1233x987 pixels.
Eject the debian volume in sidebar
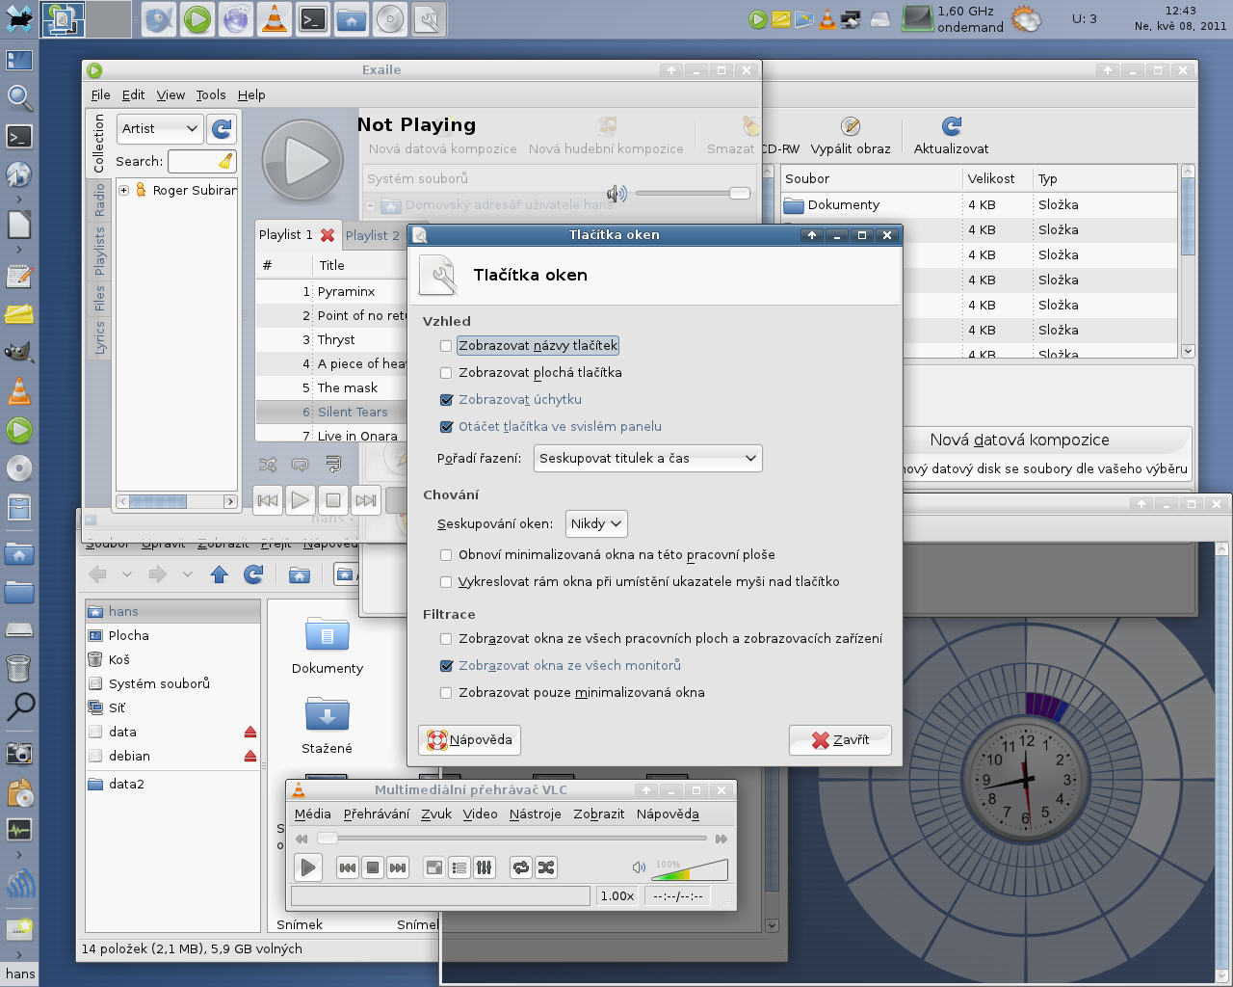pos(250,756)
